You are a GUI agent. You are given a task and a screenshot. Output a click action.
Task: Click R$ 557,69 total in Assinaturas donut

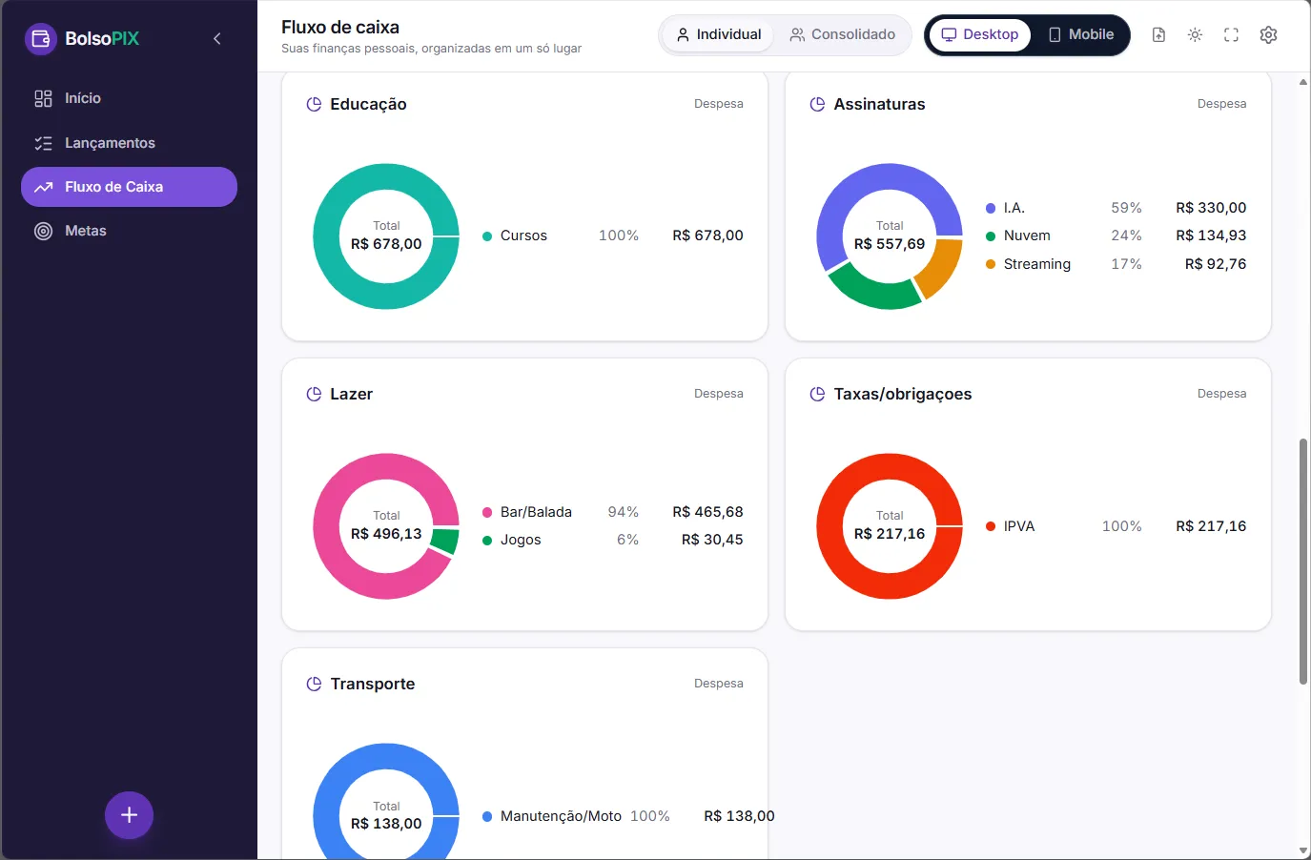click(890, 244)
